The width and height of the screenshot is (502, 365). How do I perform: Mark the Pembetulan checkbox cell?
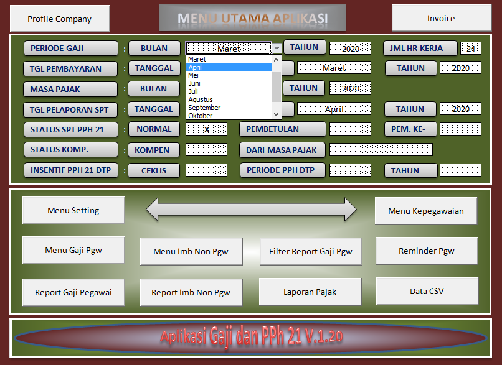(350, 129)
